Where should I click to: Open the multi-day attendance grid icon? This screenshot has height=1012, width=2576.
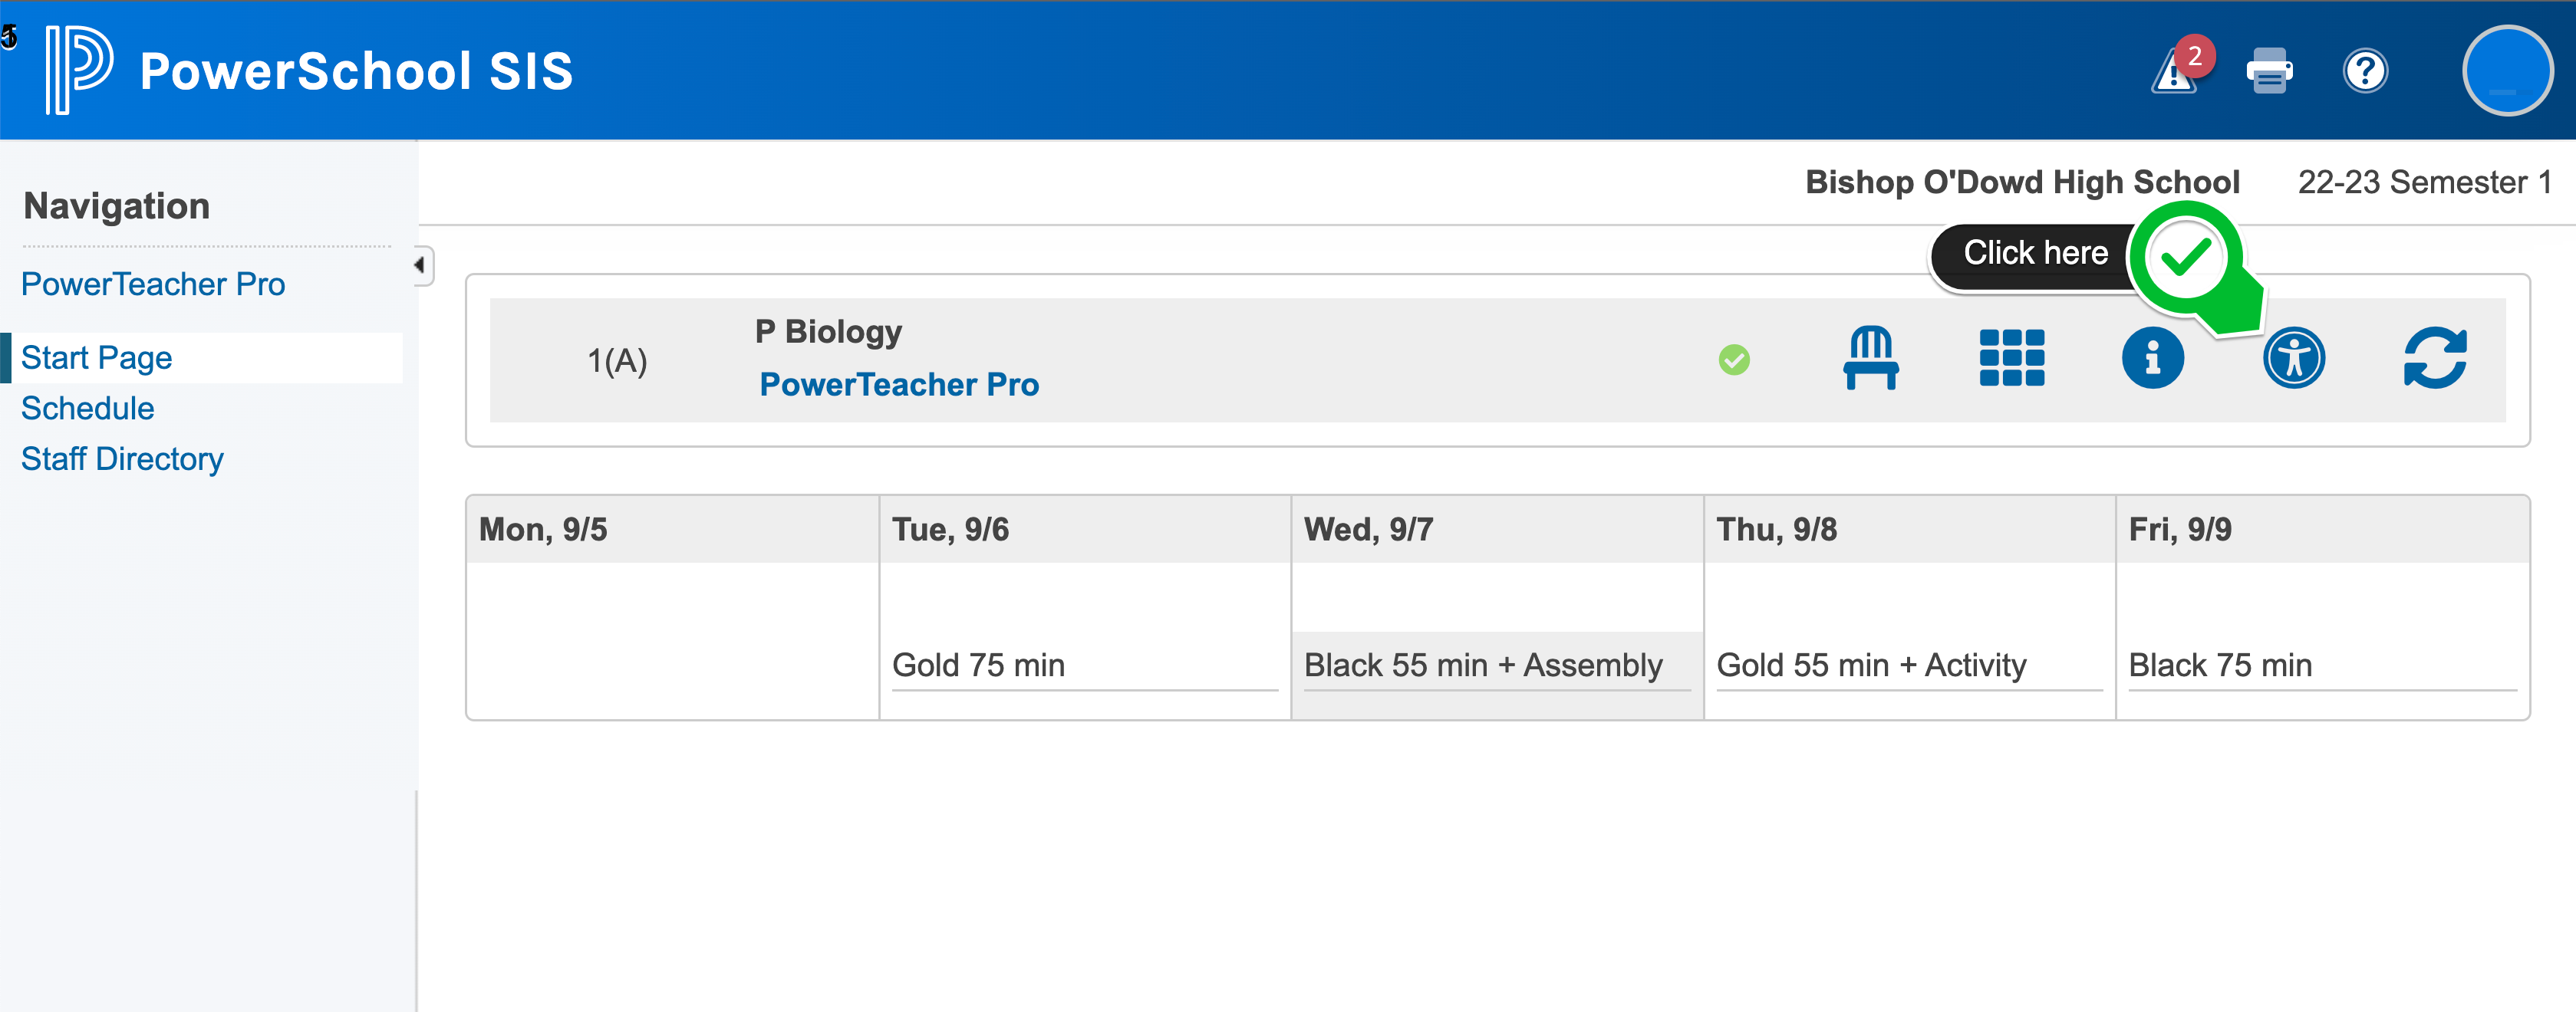(2012, 357)
